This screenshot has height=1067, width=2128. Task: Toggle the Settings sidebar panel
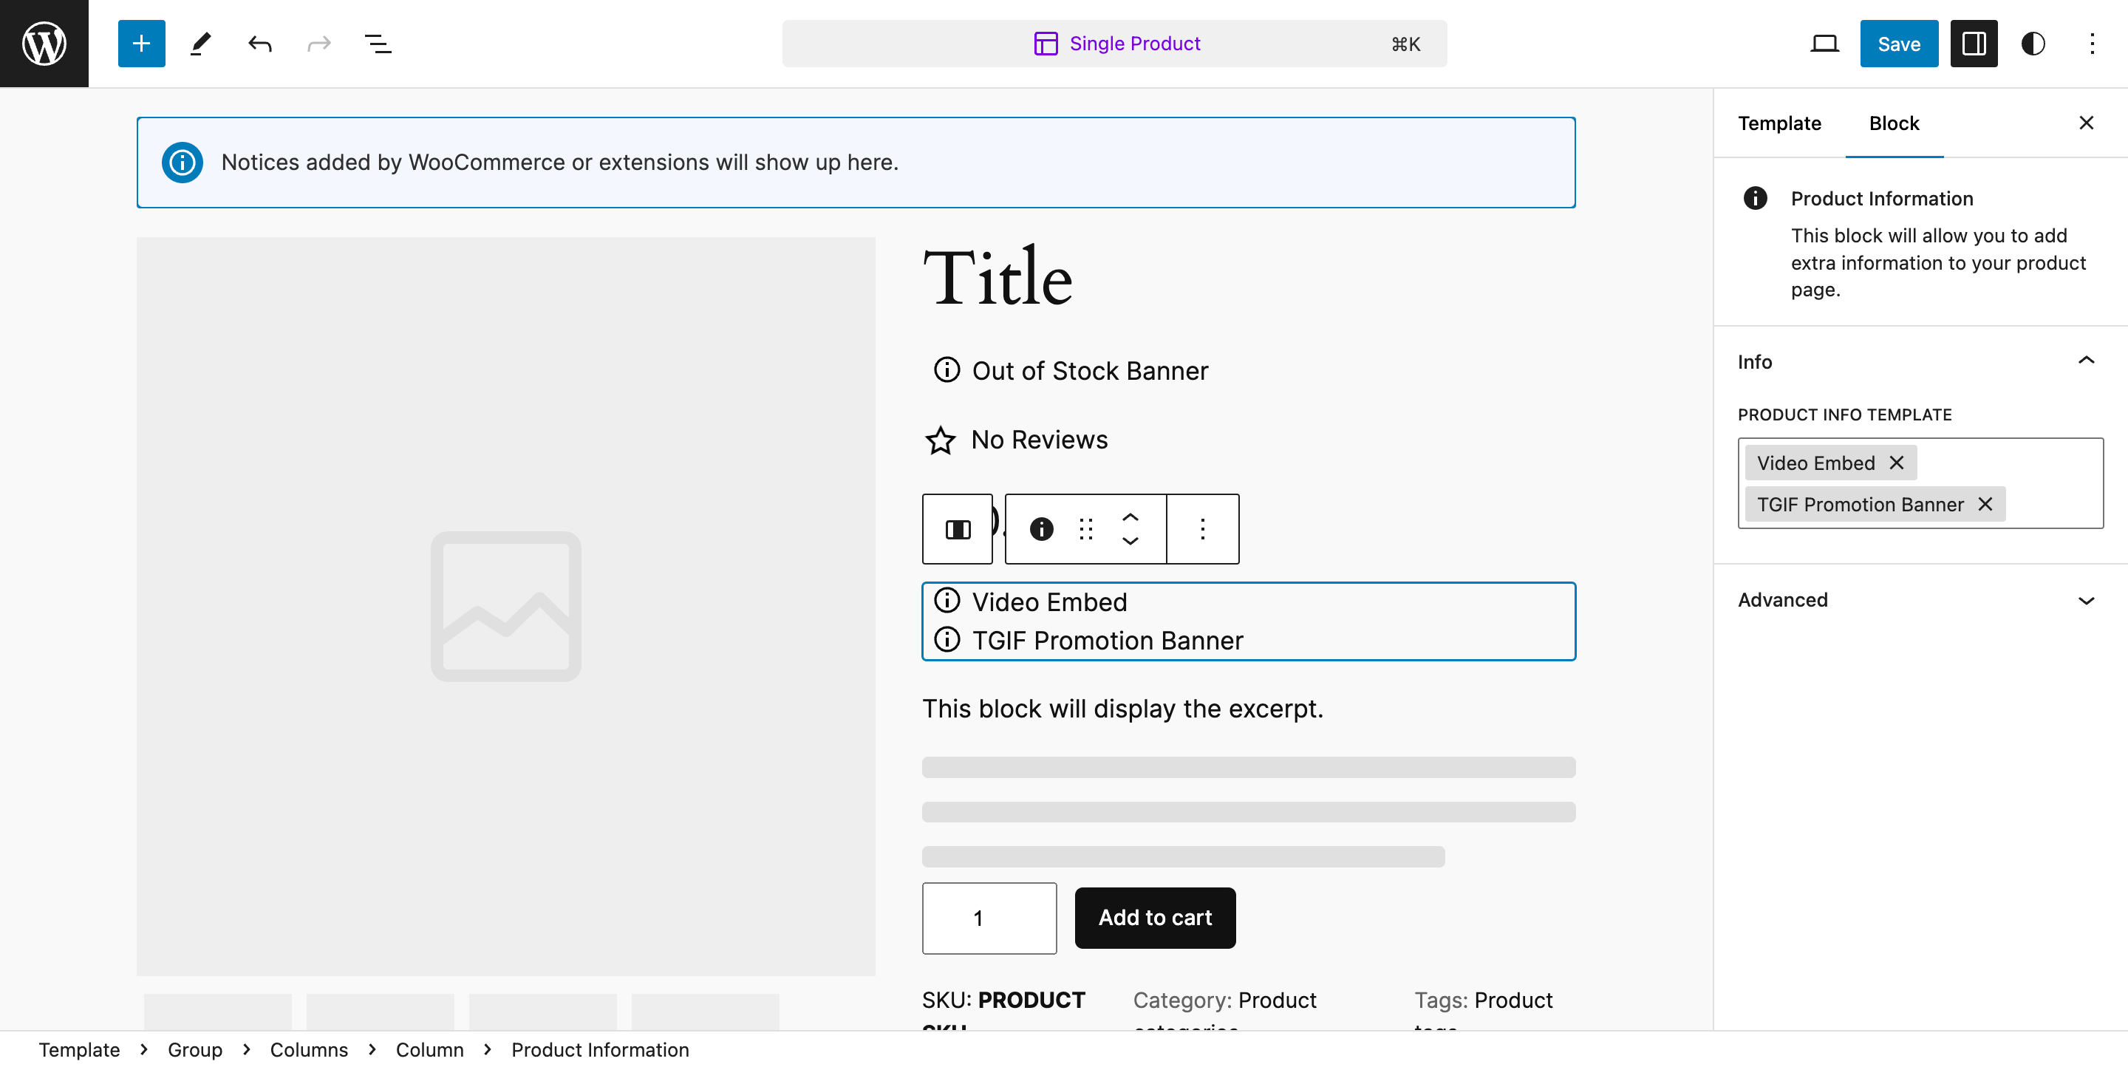point(1974,44)
